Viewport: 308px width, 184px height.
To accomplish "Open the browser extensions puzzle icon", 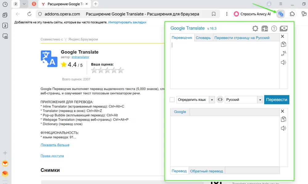I will [x=292, y=14].
